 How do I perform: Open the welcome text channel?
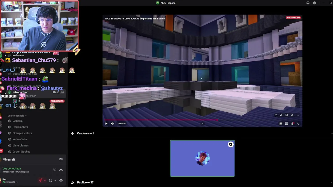(18, 55)
